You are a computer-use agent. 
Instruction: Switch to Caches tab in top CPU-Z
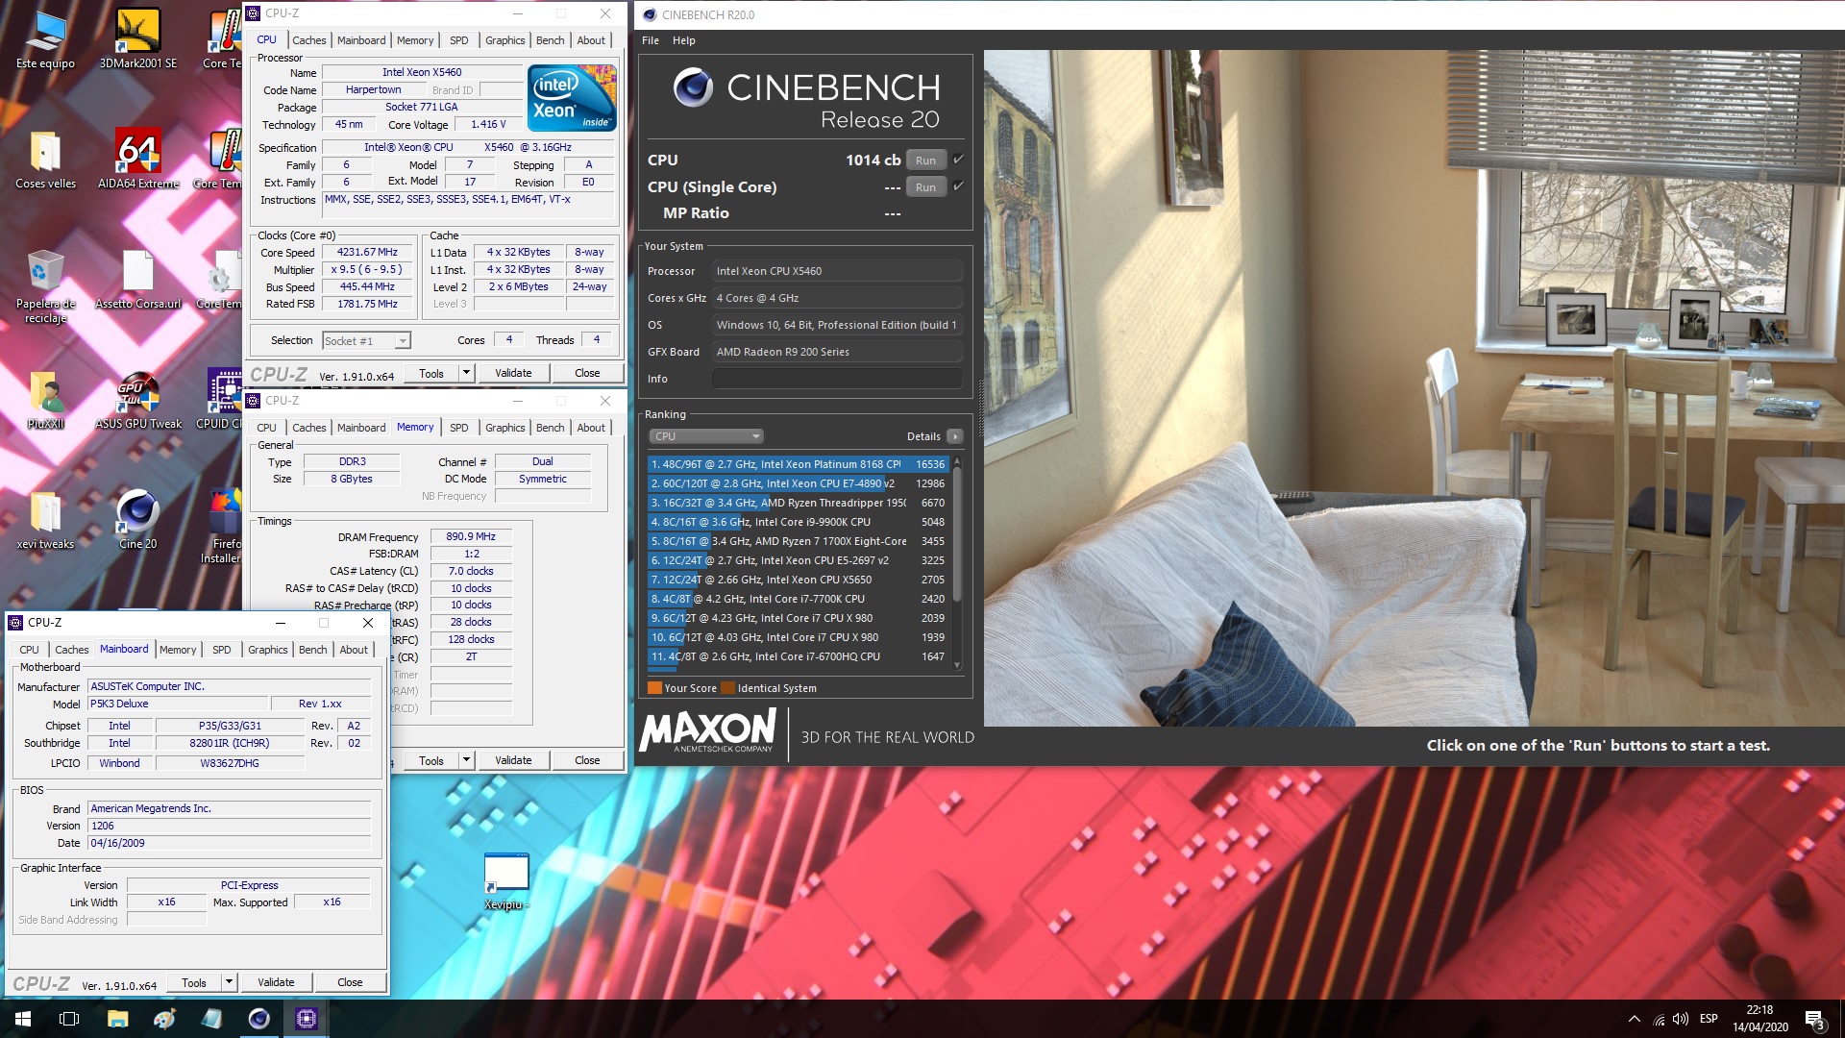tap(308, 40)
